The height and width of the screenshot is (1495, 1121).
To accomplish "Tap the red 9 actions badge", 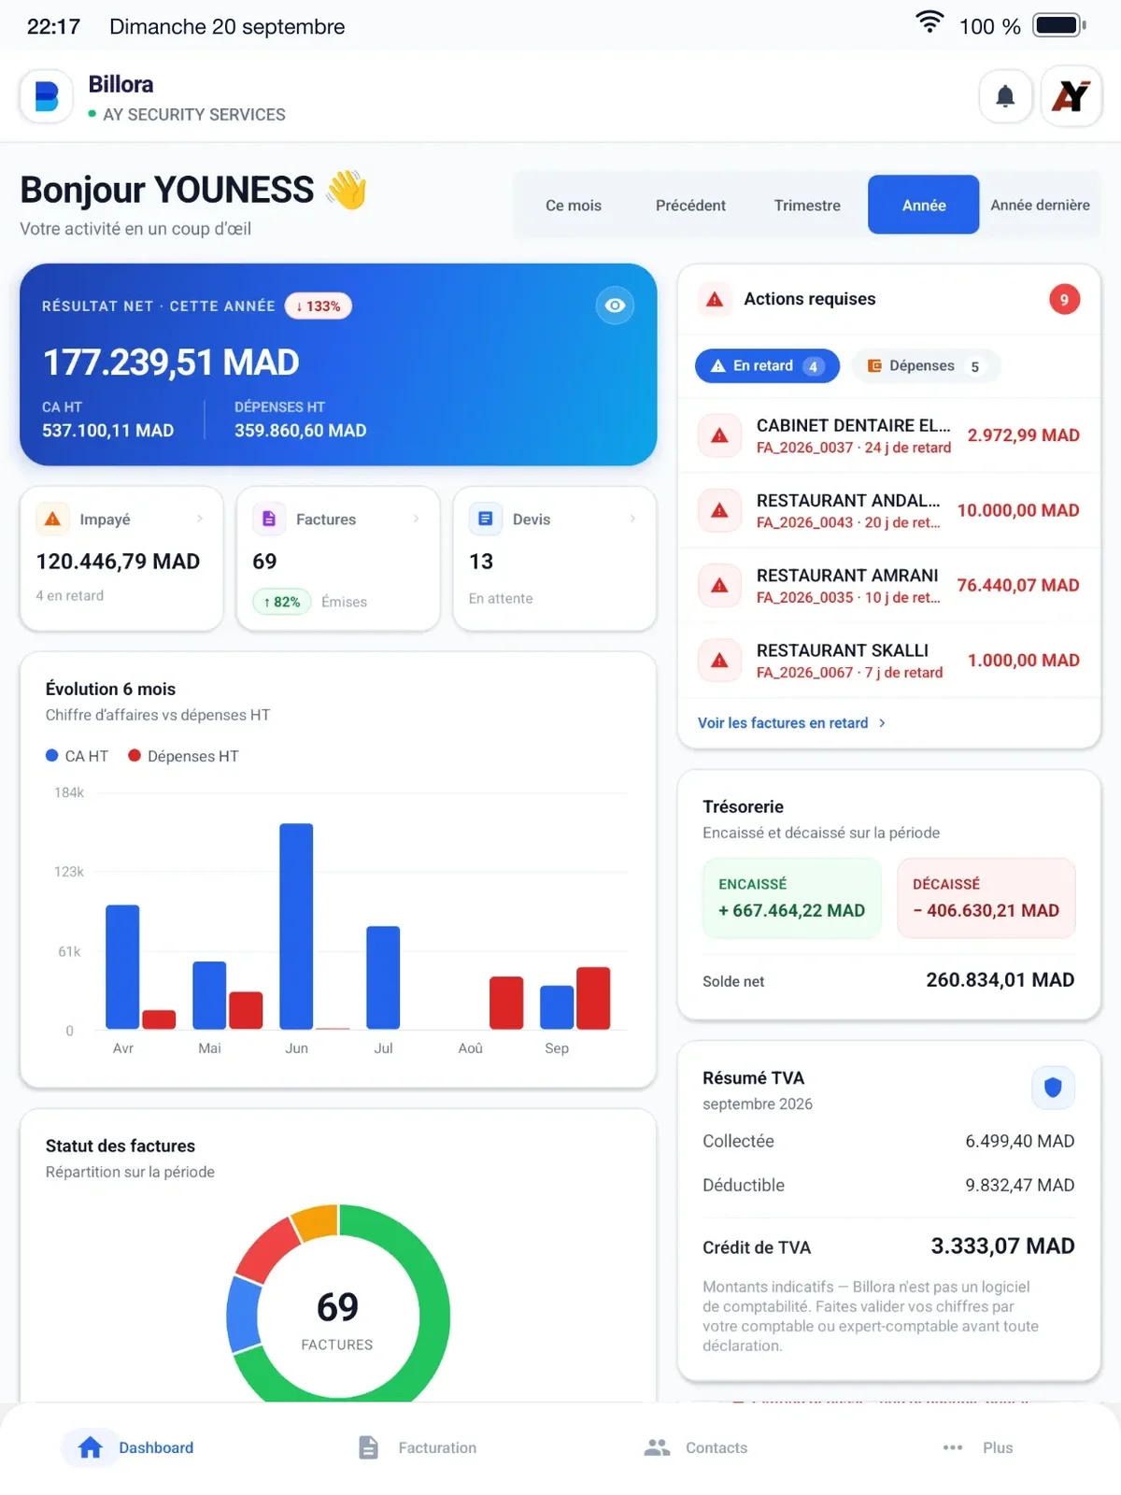I will point(1064,299).
